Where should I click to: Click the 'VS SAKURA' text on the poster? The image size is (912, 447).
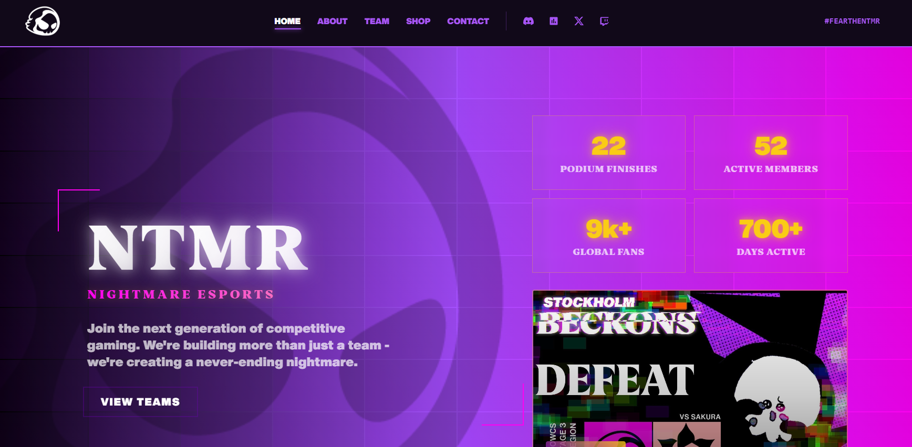(x=700, y=417)
